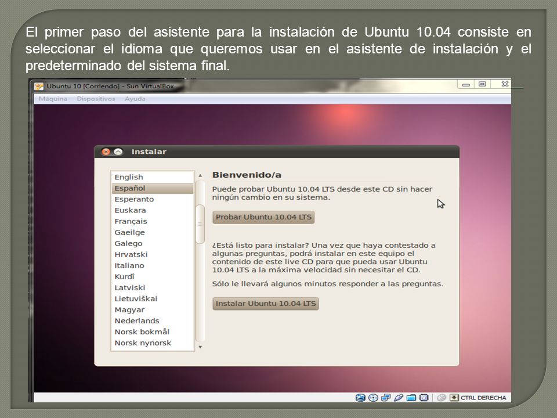Select Euskara in the language list
Screen dimensions: 557x418
click(x=153, y=210)
